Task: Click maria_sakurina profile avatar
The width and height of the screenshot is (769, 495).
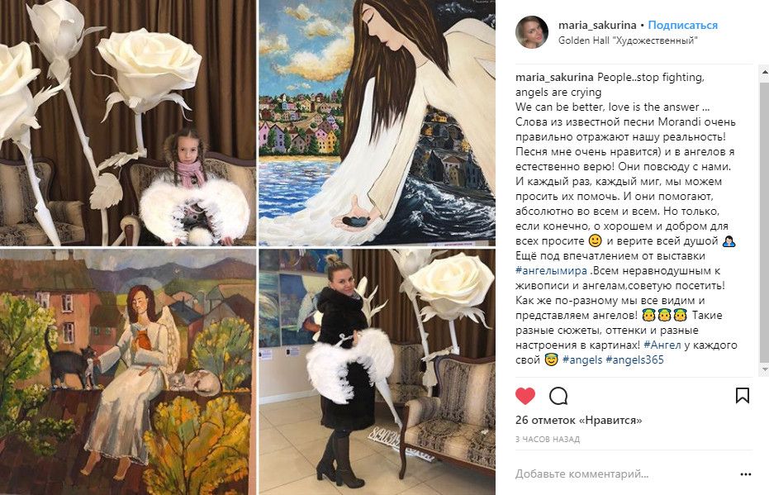Action: click(x=532, y=32)
